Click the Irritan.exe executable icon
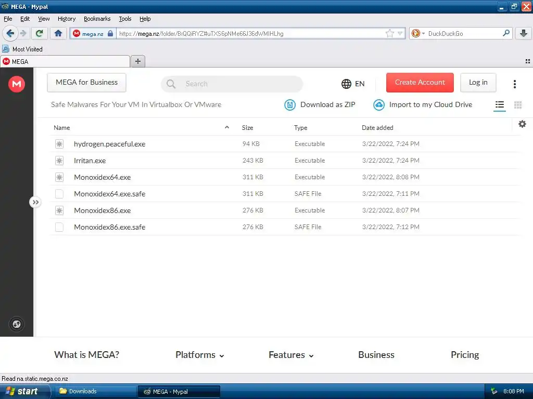This screenshot has height=399, width=533. (59, 161)
